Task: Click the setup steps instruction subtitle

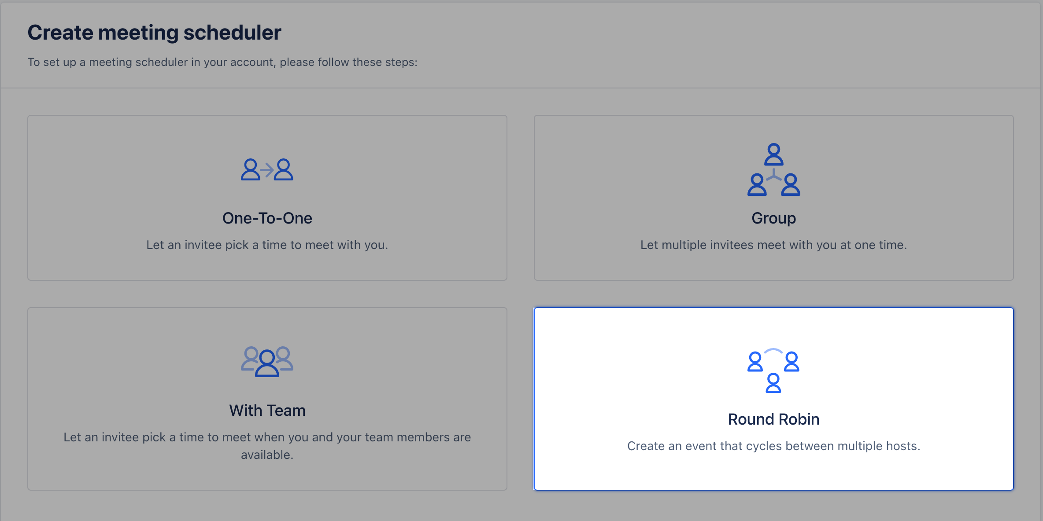Action: 222,62
